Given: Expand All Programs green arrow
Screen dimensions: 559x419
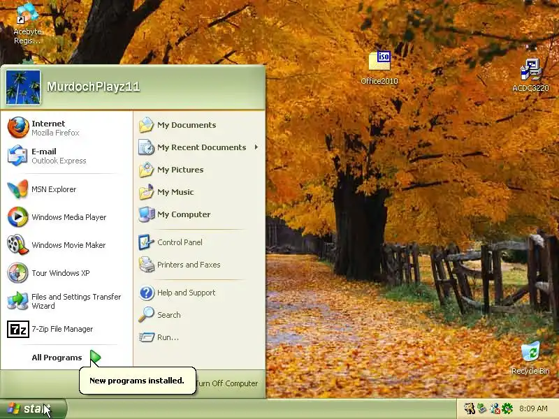Looking at the screenshot, I should [x=95, y=357].
